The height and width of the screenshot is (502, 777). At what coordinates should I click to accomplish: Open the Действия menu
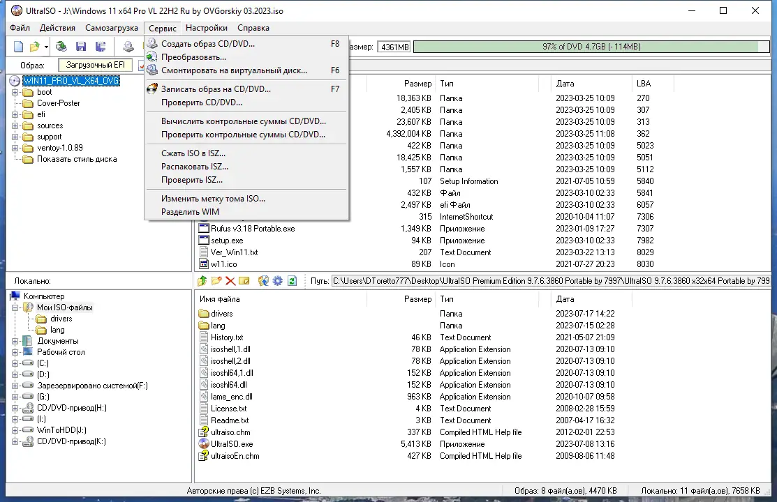click(57, 28)
